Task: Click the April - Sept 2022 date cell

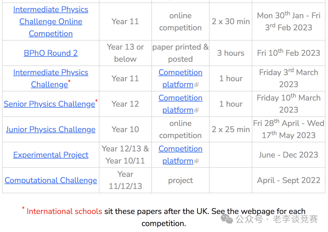Action: coord(289,180)
